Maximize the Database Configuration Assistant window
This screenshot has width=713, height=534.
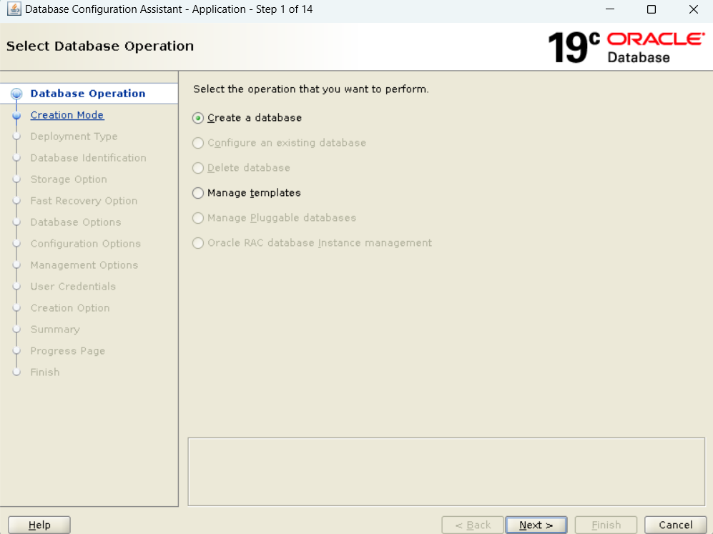[x=651, y=9]
